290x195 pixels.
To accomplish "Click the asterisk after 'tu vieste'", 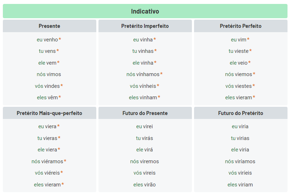I will point(250,50).
